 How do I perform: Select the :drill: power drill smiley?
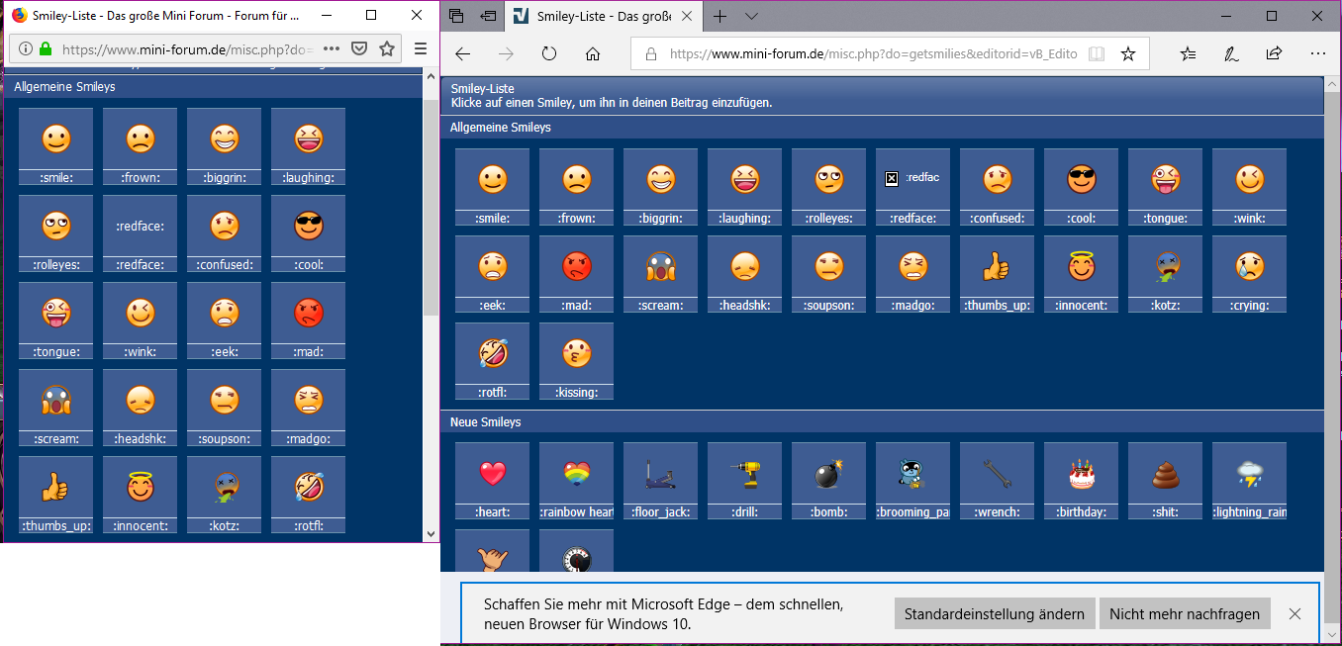[744, 474]
